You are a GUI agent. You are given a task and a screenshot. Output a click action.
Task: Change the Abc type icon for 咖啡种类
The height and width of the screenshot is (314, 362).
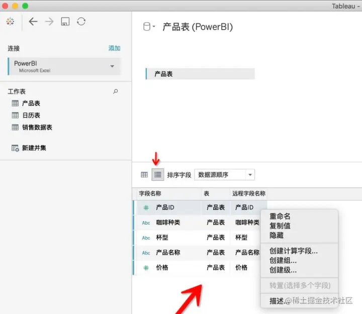tap(146, 223)
